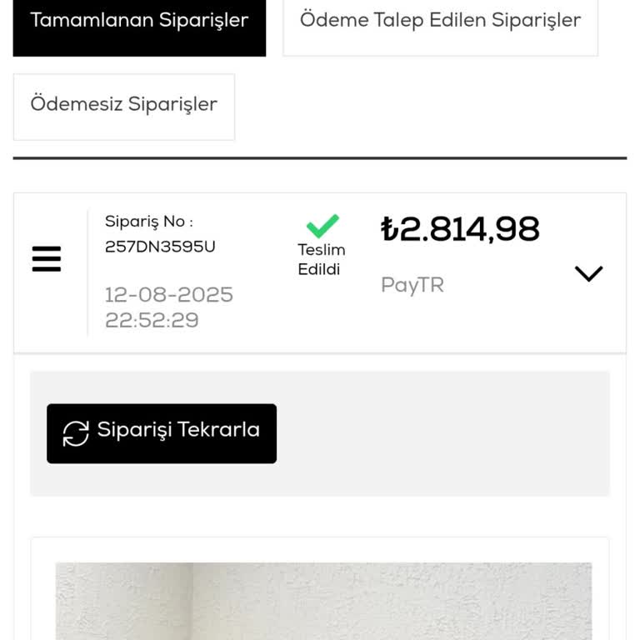This screenshot has height=640, width=640.
Task: Click the gray panel beside Siparişi Tekrarla
Action: click(442, 433)
